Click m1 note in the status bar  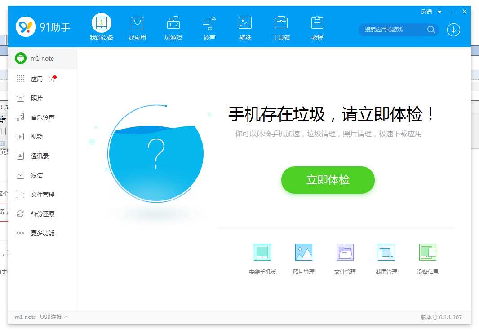click(26, 317)
